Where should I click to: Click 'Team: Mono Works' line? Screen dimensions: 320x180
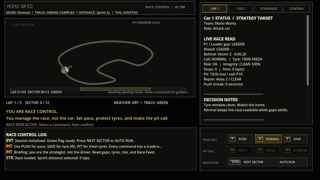point(220,23)
